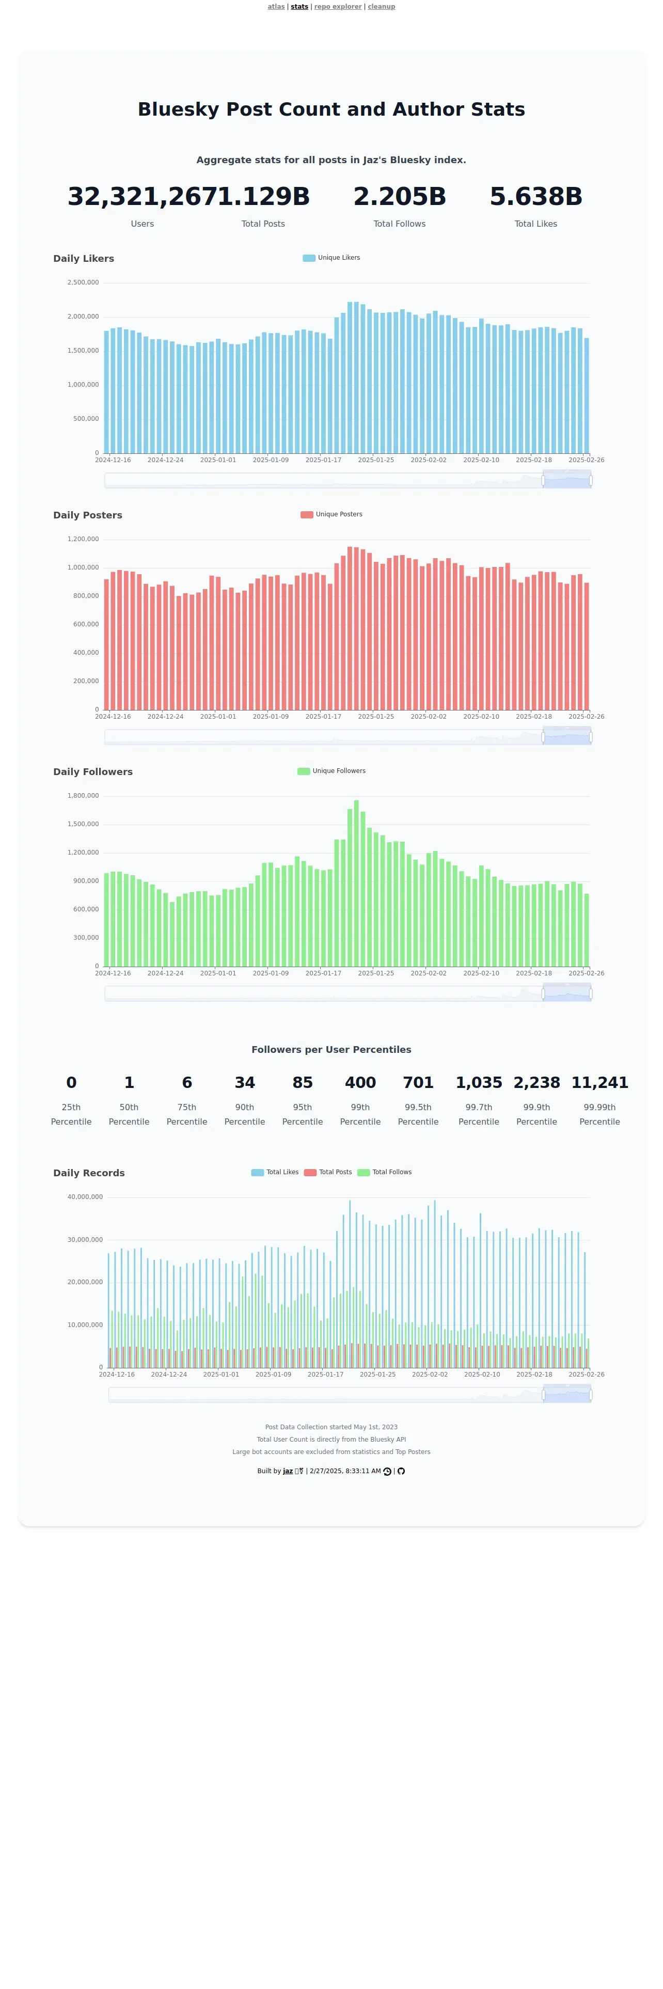The width and height of the screenshot is (663, 1989).
Task: Click the Daily Likers chart heading
Action: 83,259
